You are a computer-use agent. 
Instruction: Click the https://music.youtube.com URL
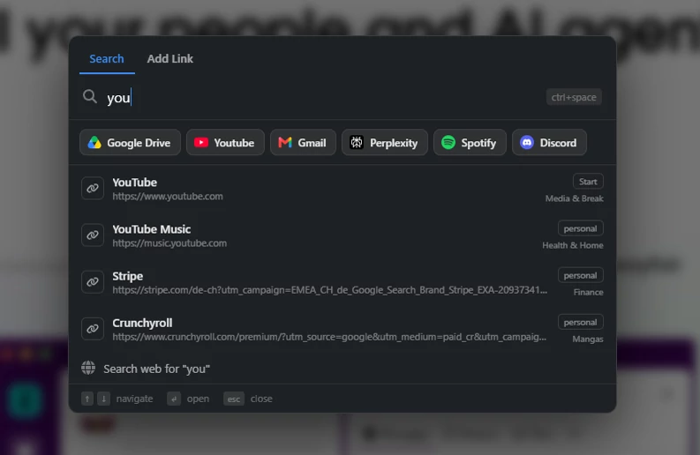pos(169,243)
